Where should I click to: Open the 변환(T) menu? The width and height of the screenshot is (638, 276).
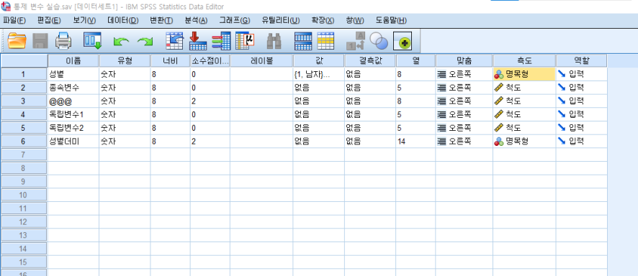[161, 20]
